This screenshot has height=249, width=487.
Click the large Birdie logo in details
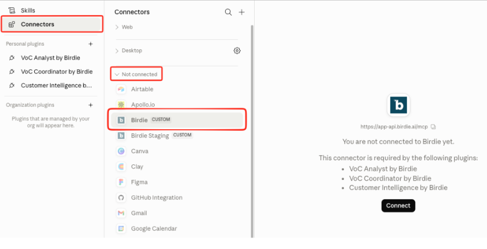pyautogui.click(x=398, y=105)
